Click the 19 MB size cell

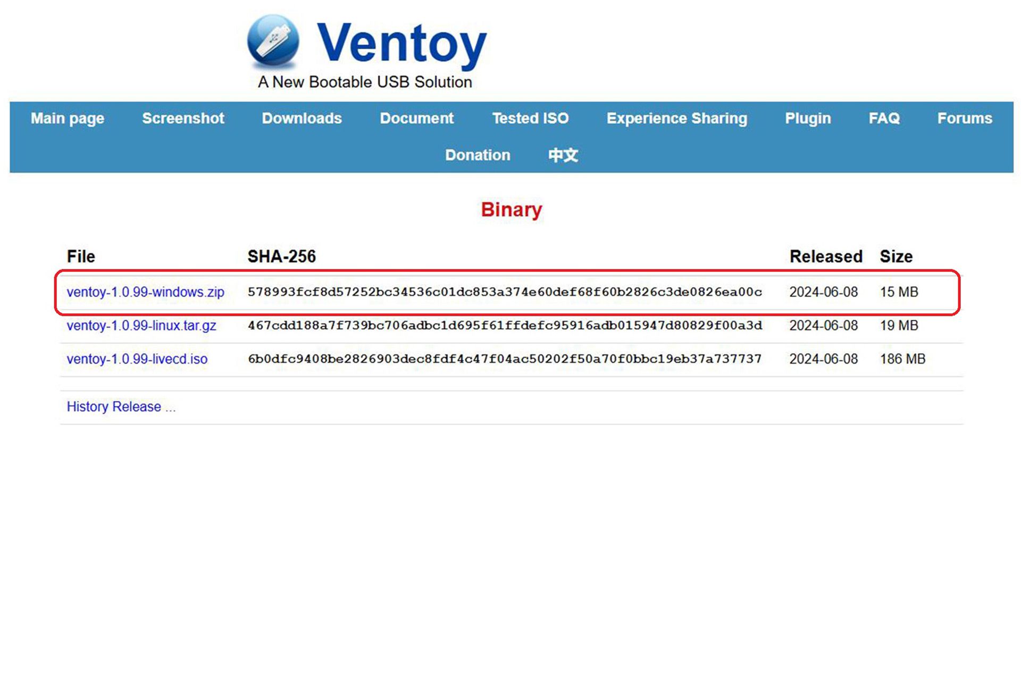(x=899, y=326)
